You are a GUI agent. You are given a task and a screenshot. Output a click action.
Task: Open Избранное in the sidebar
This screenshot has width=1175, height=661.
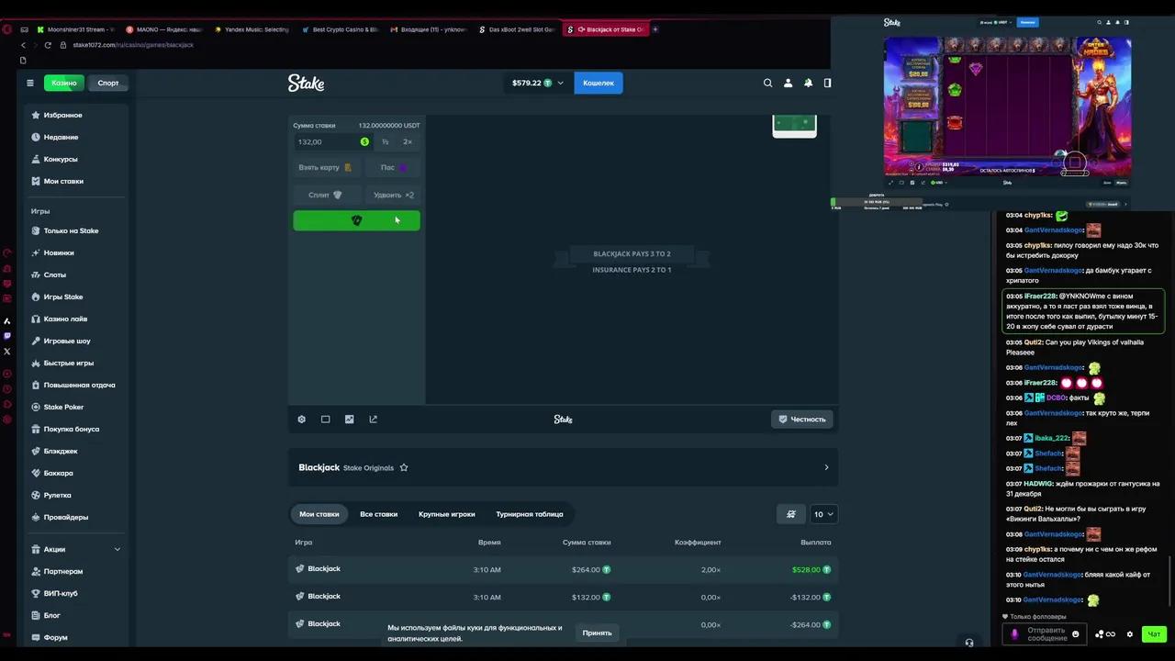74,116
